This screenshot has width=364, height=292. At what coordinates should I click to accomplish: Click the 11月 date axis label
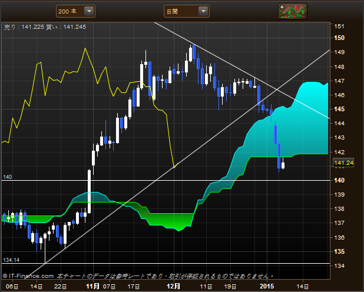pos(93,286)
